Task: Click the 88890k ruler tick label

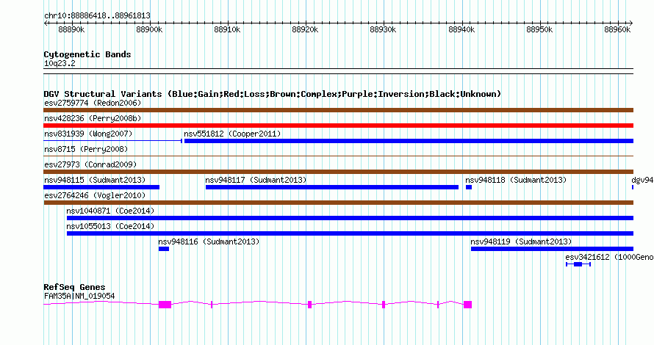Action: tap(71, 29)
